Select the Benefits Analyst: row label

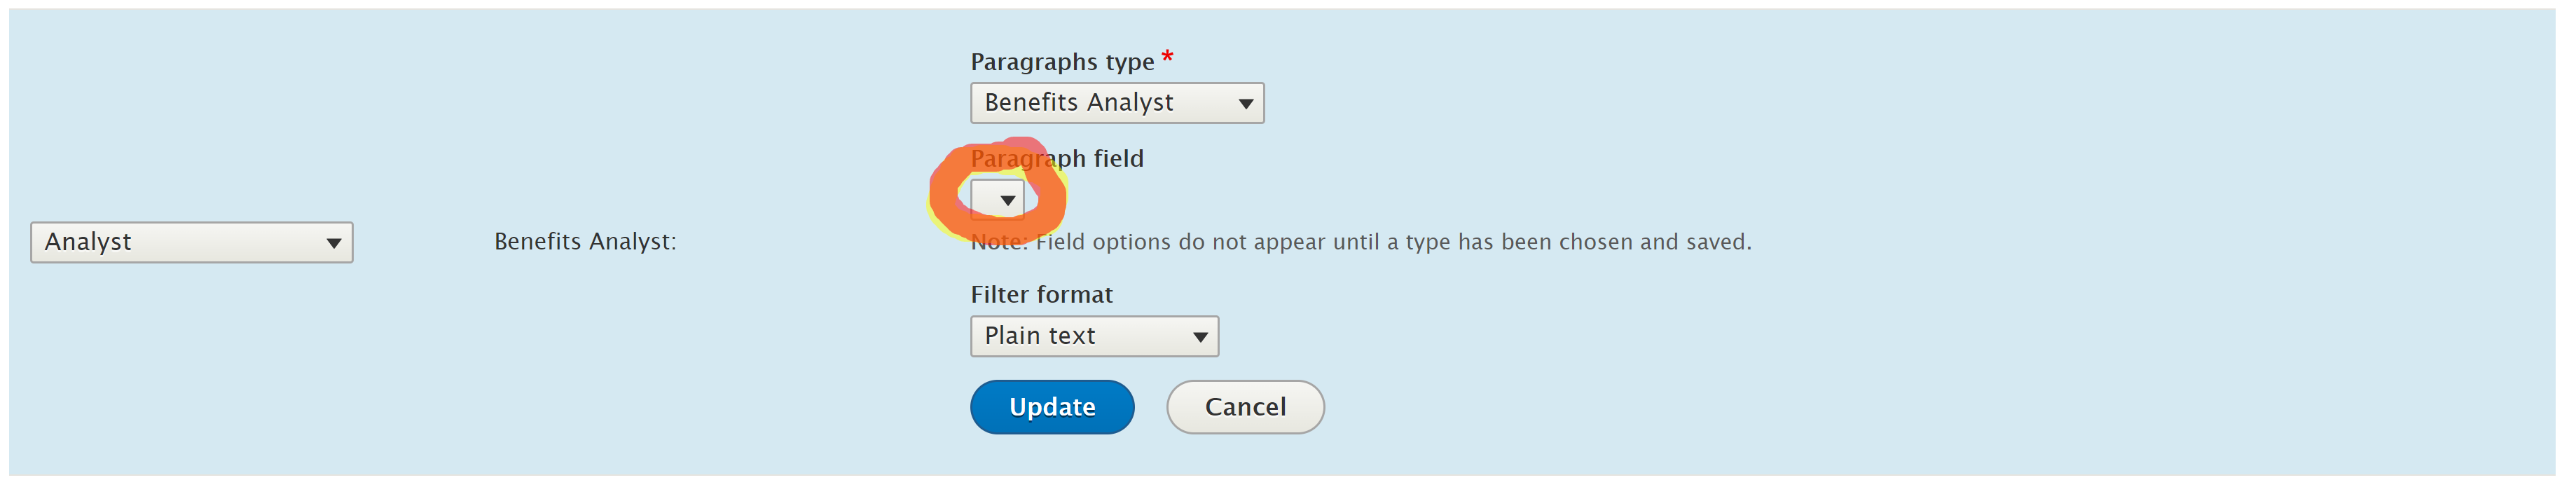pyautogui.click(x=585, y=242)
